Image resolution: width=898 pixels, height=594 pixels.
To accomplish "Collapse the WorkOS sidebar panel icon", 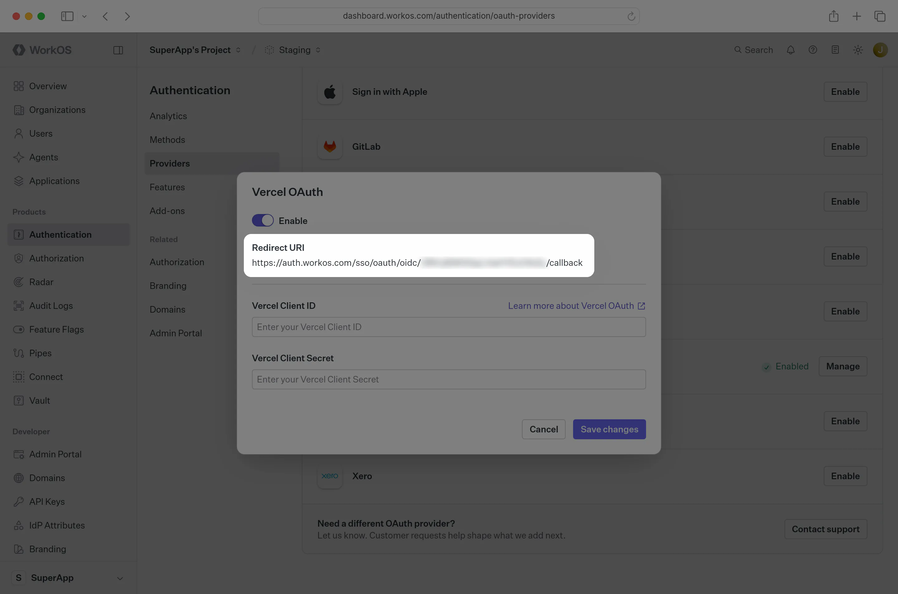I will [118, 50].
